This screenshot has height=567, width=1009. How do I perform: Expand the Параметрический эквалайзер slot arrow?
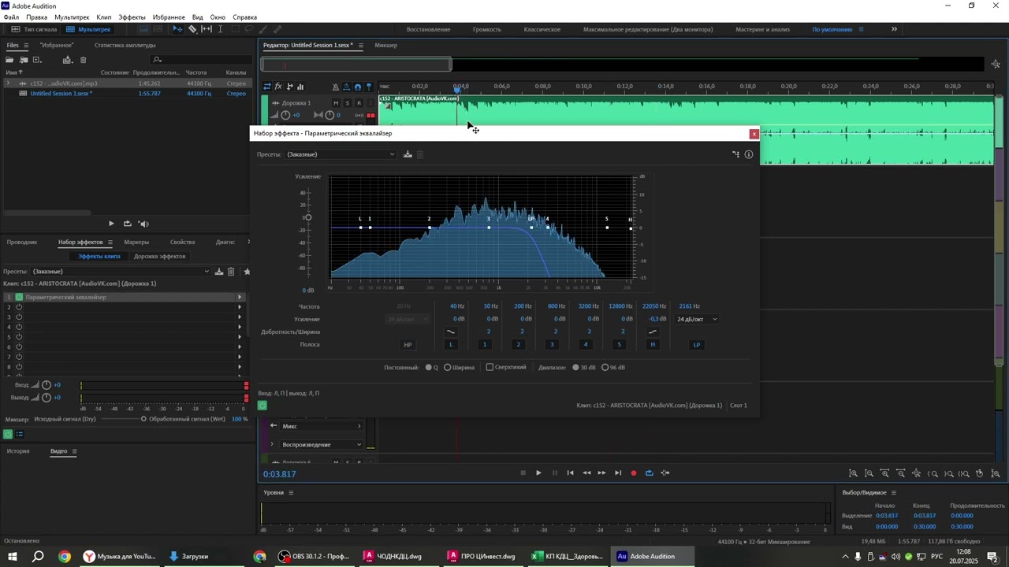(240, 297)
